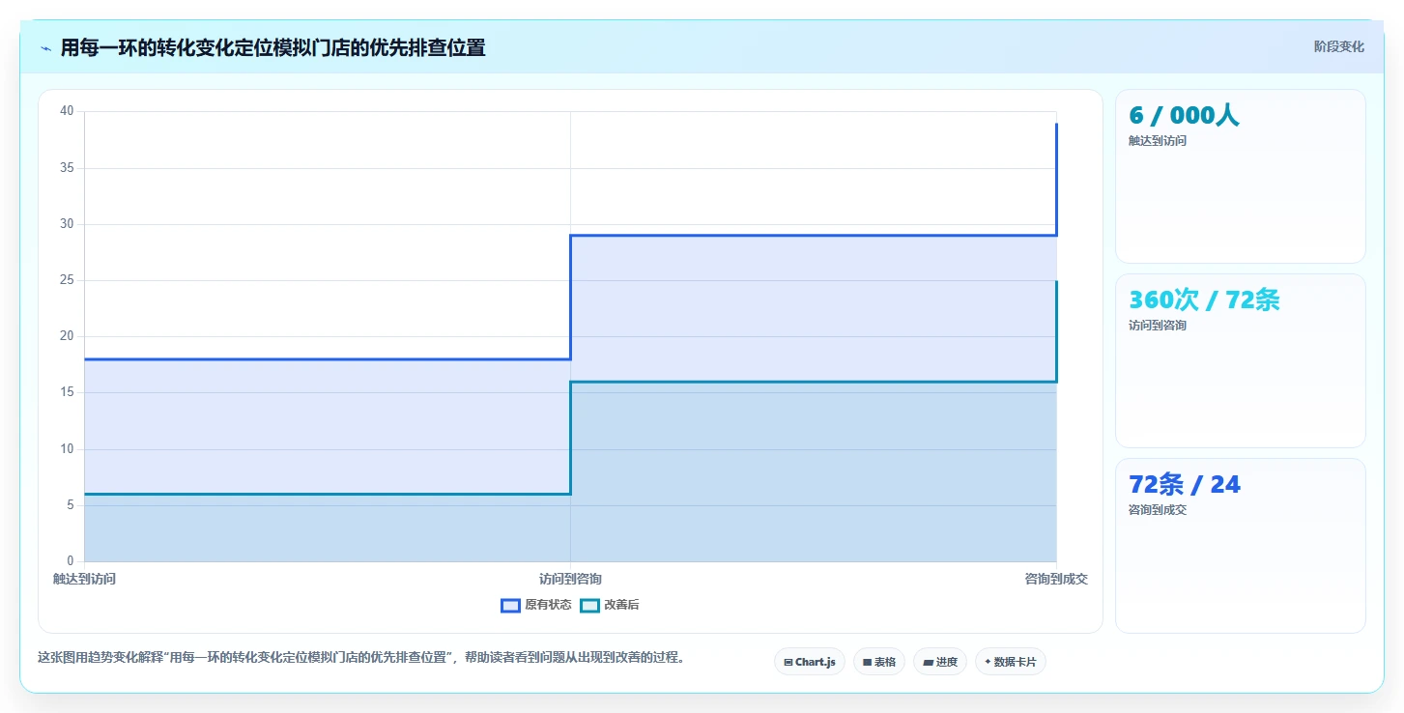Viewport: 1404px width, 713px height.
Task: Toggle the 原有状态 legend entry
Action: coord(536,605)
